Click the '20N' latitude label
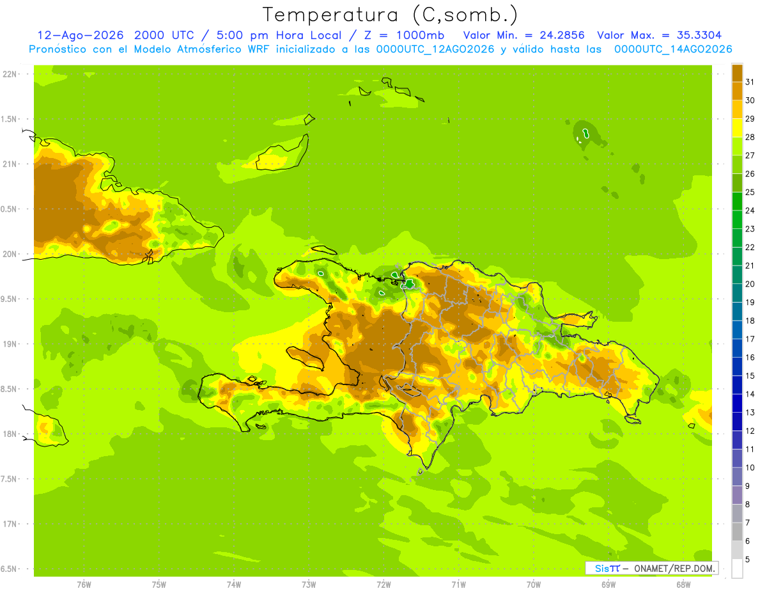The height and width of the screenshot is (593, 767). (x=10, y=254)
